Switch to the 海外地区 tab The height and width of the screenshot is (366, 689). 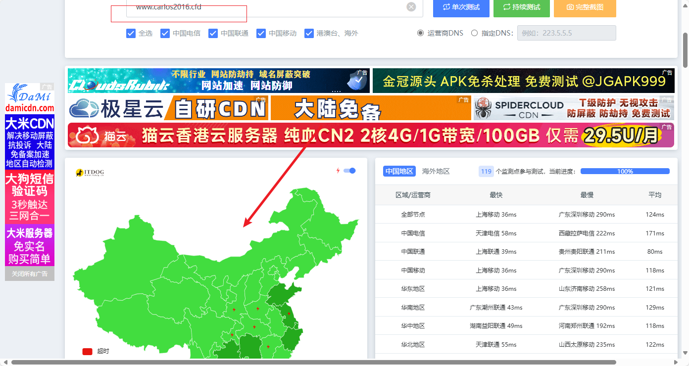[436, 171]
